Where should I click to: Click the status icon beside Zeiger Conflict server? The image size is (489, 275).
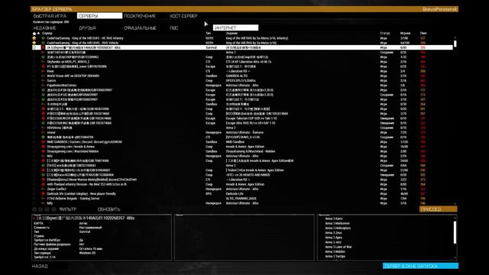pos(43,189)
